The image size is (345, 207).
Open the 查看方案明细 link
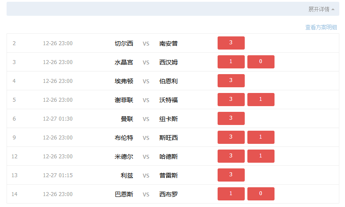pos(321,27)
